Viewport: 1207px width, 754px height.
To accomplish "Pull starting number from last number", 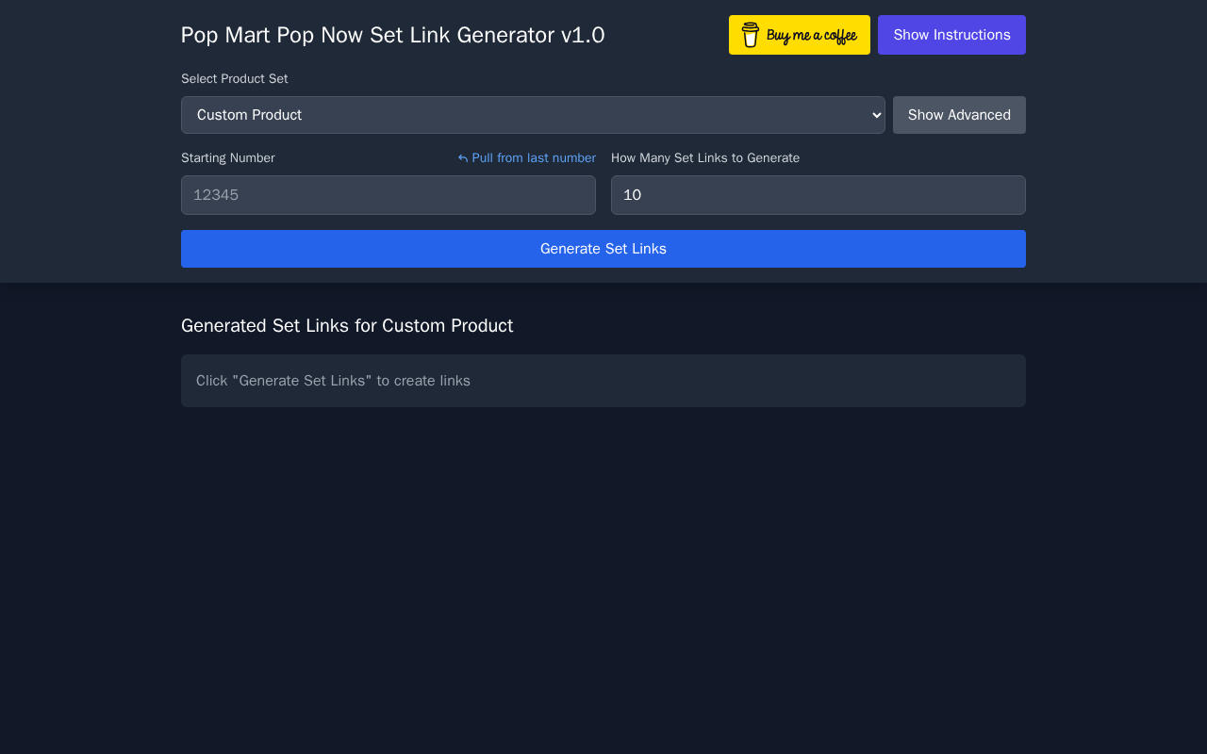I will click(533, 158).
